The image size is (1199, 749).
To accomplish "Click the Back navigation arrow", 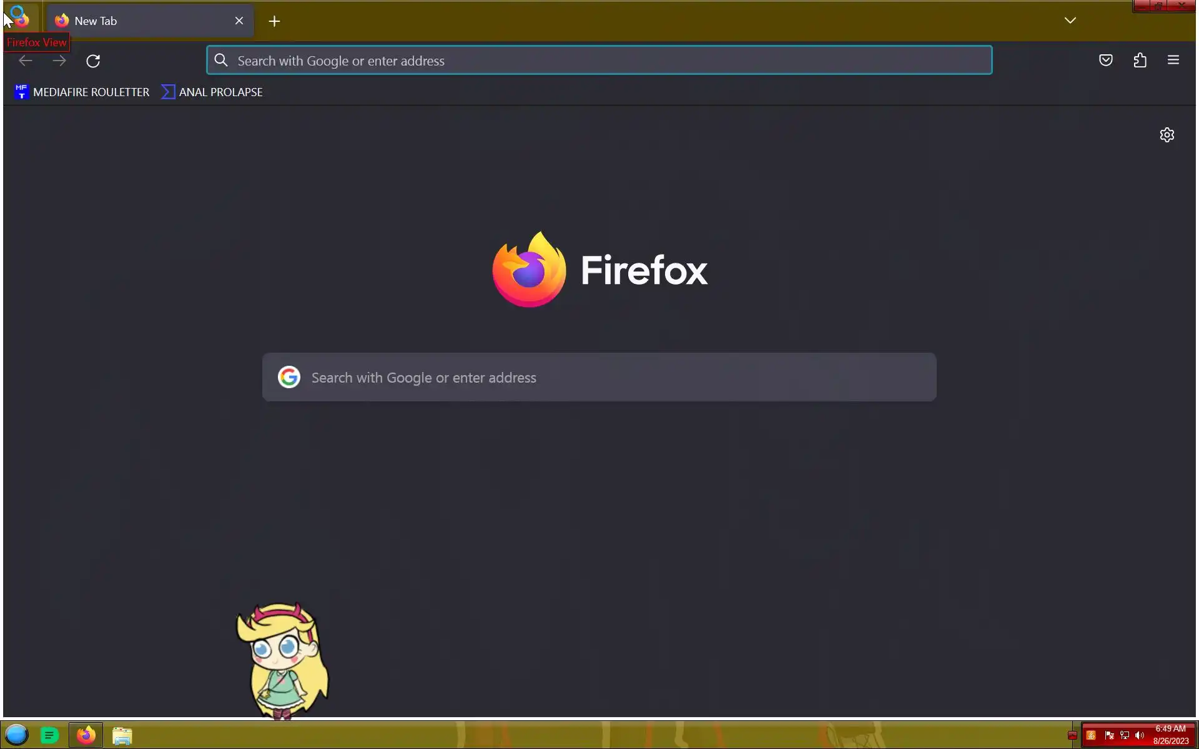I will [x=26, y=61].
